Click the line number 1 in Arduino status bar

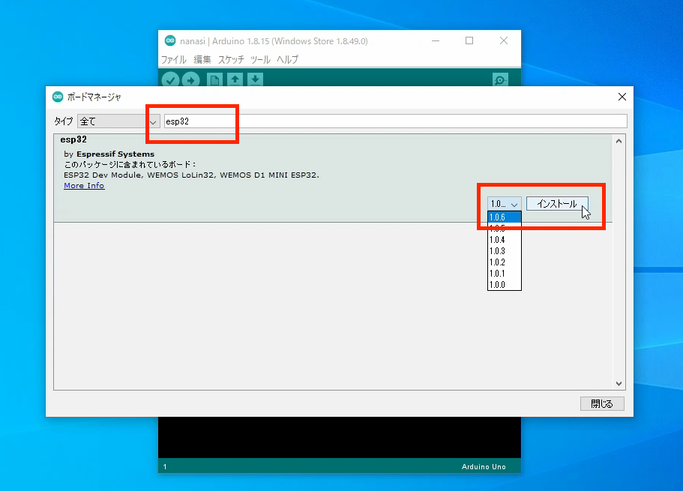165,466
